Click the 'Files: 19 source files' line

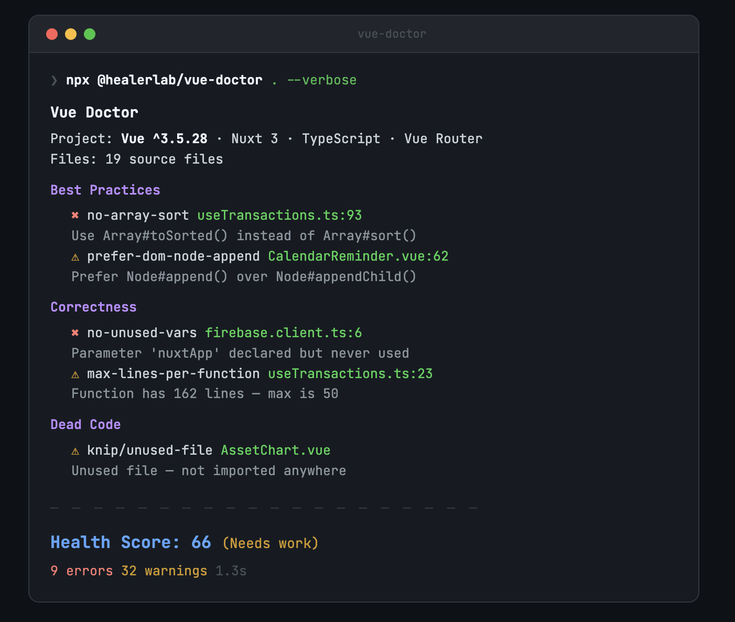click(x=137, y=159)
